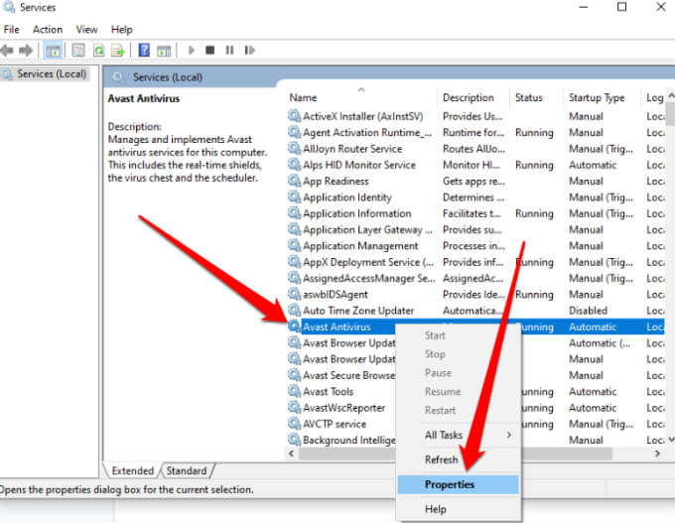Switch to the Standard tab

click(x=187, y=470)
